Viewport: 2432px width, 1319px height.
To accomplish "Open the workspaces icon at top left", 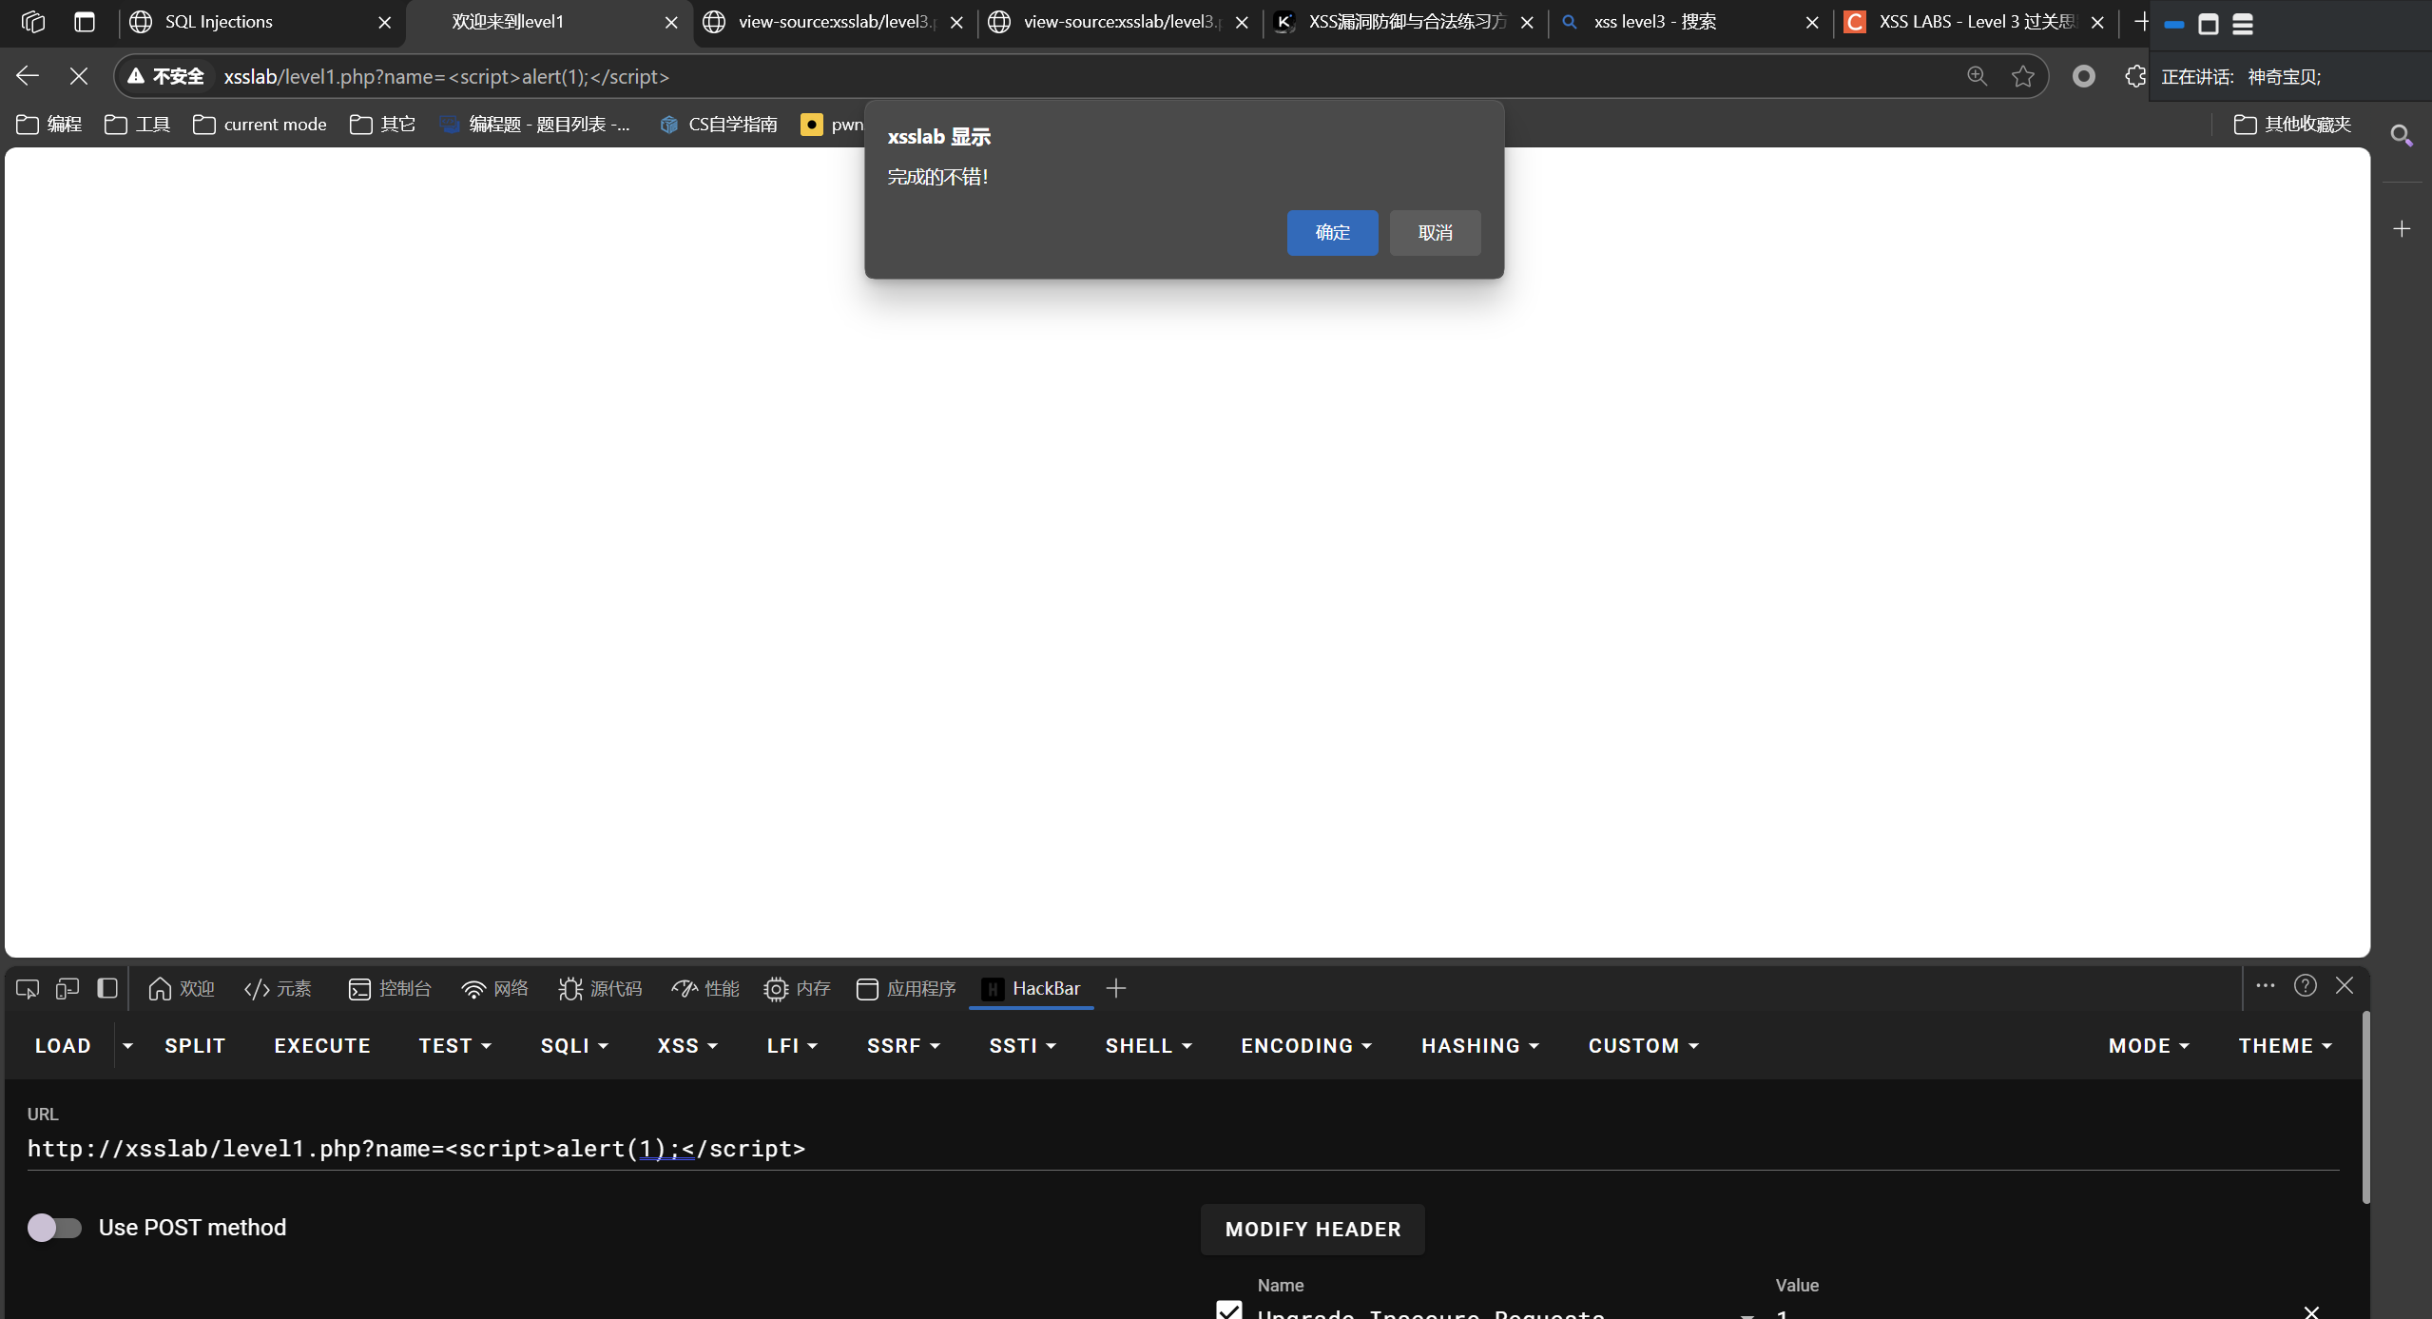I will tap(33, 22).
